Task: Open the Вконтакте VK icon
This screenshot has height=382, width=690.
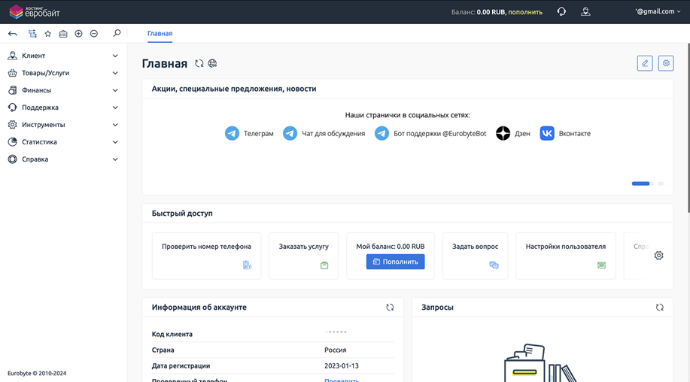Action: point(547,133)
